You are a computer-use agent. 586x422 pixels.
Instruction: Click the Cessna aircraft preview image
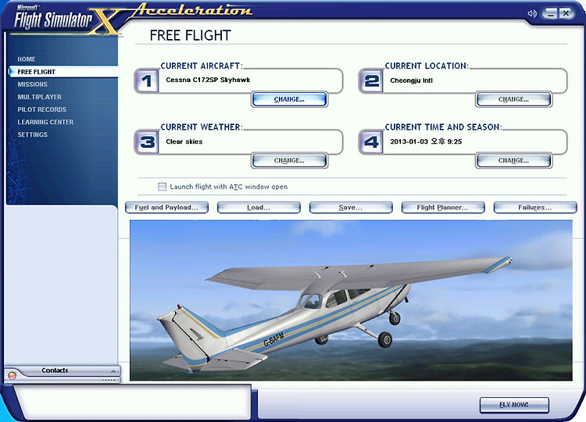coord(351,301)
